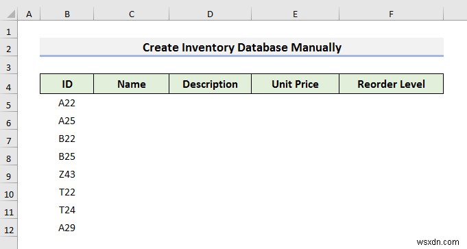
Task: Select column E header
Action: click(295, 14)
